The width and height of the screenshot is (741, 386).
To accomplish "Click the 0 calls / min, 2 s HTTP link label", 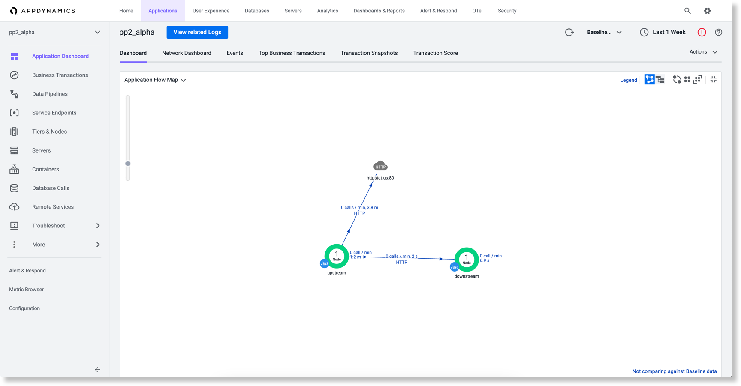I will point(402,259).
